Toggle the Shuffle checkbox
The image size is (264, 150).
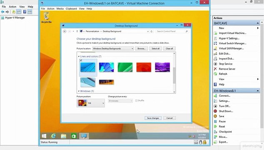pyautogui.click(x=137, y=100)
